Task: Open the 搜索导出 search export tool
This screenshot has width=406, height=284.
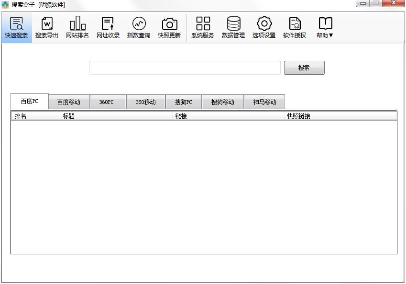Action: click(x=47, y=28)
